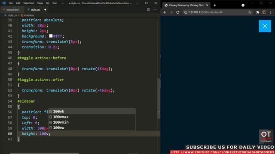Click the round profile icon in the tab bar
275x154 pixels.
coord(243,5)
